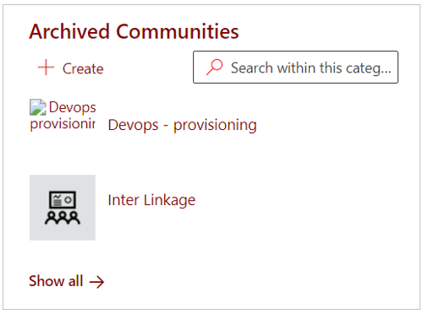Click the Inter Linkage community icon tile

point(63,208)
